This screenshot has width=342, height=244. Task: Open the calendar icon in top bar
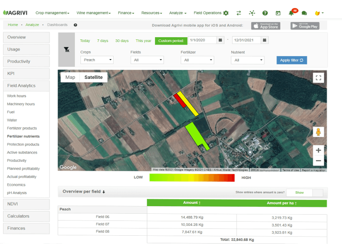pyautogui.click(x=278, y=13)
